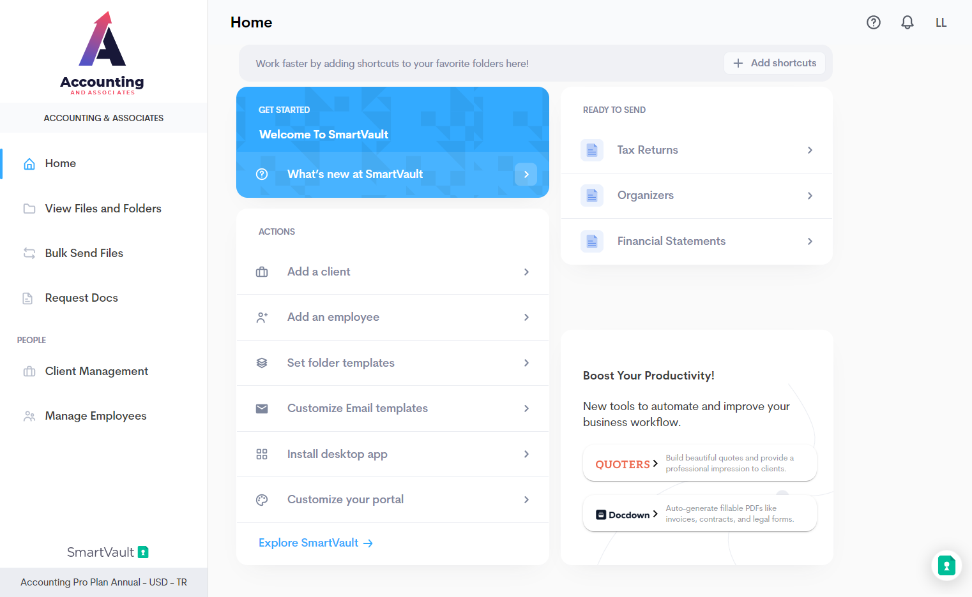Open the help question mark icon

[873, 22]
